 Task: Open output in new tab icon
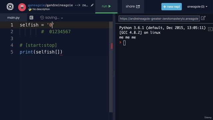coord(203,18)
